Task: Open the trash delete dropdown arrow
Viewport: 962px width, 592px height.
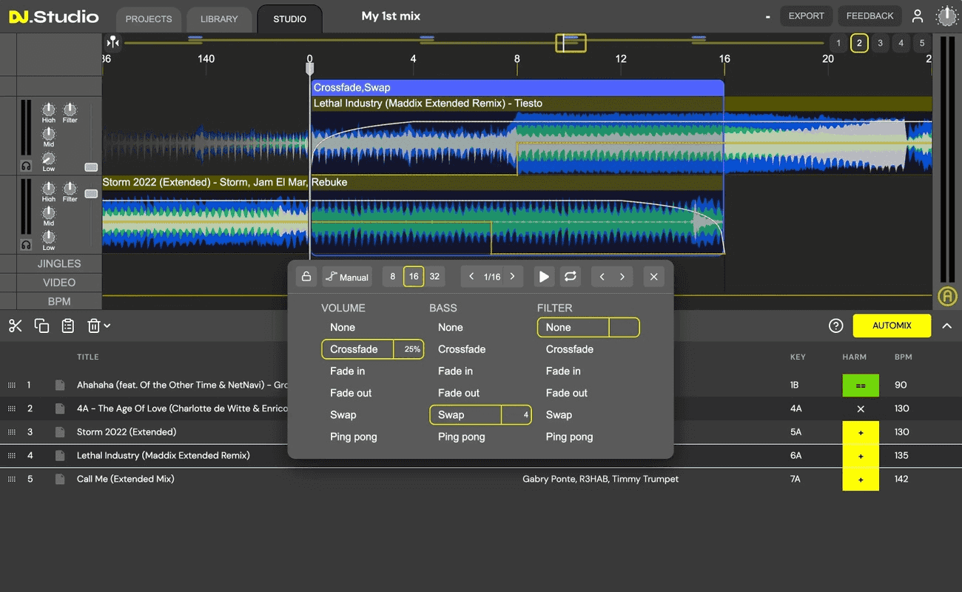Action: click(x=107, y=326)
